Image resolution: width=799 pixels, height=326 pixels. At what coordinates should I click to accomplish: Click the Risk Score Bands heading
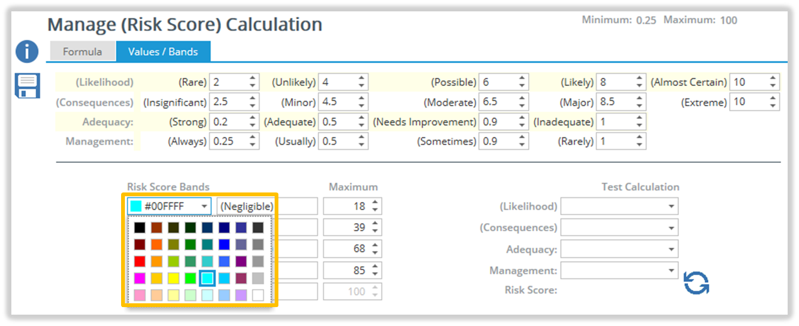168,187
